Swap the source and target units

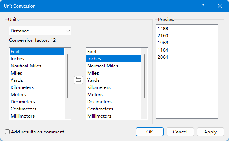79,80
